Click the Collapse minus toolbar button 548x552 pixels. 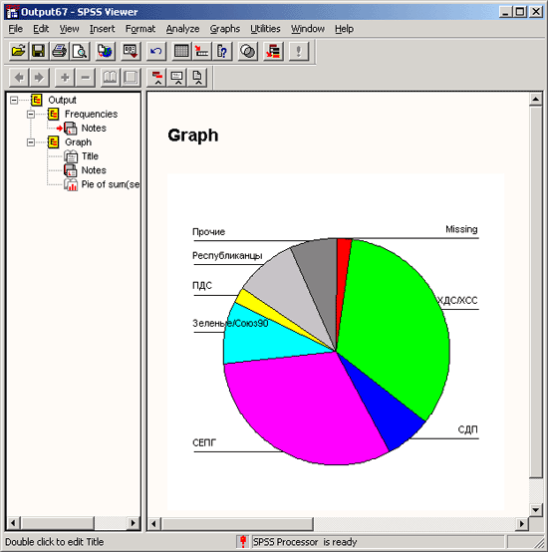tap(86, 78)
